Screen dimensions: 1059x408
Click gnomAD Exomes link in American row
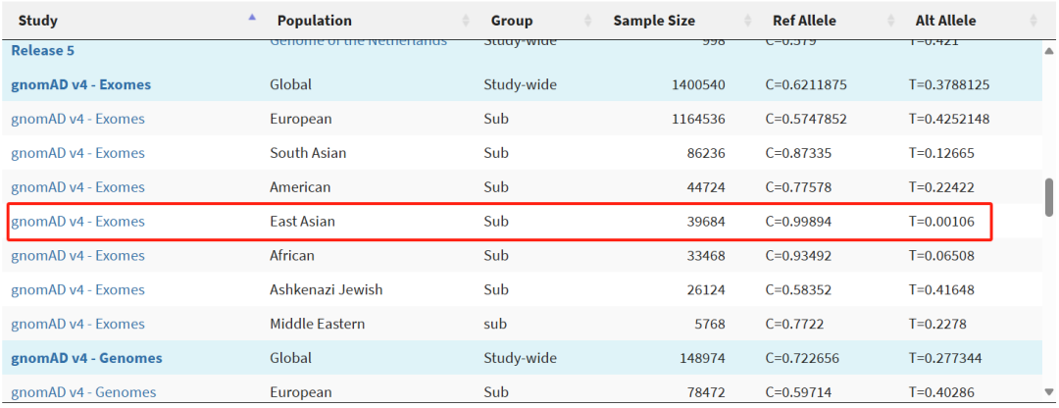click(77, 187)
